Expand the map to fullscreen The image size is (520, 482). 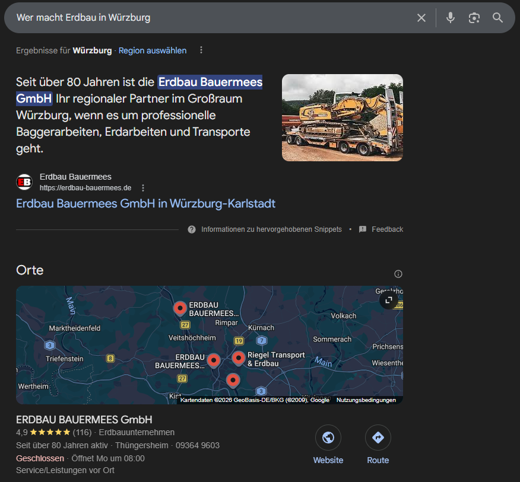pyautogui.click(x=389, y=300)
